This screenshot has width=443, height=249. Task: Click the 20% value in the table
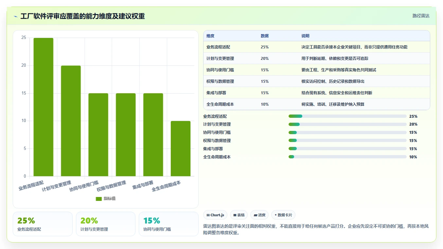265,59
